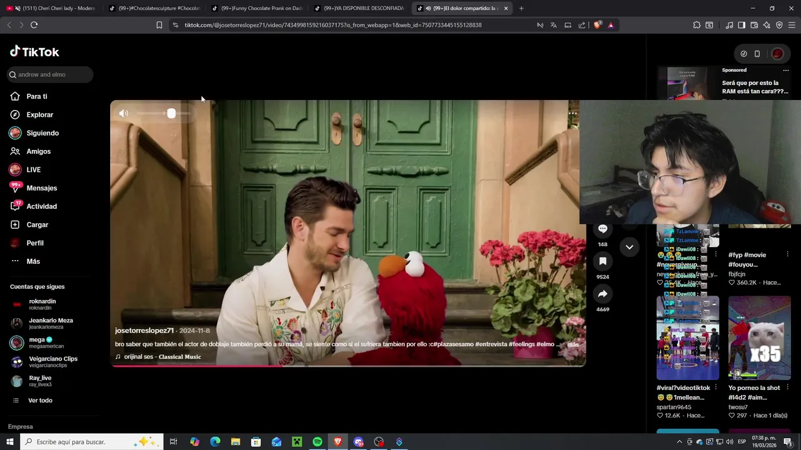Open comments with speech bubble icon
The image size is (801, 450).
(x=603, y=229)
